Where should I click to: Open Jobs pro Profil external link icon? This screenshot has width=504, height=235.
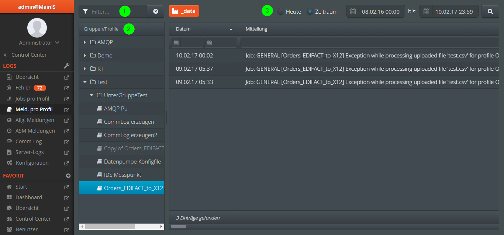click(67, 99)
